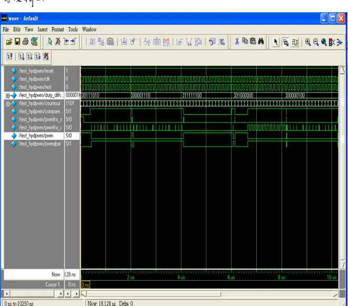Click the Zoom Out magnifier icon
This screenshot has height=306, width=348.
coord(316,42)
